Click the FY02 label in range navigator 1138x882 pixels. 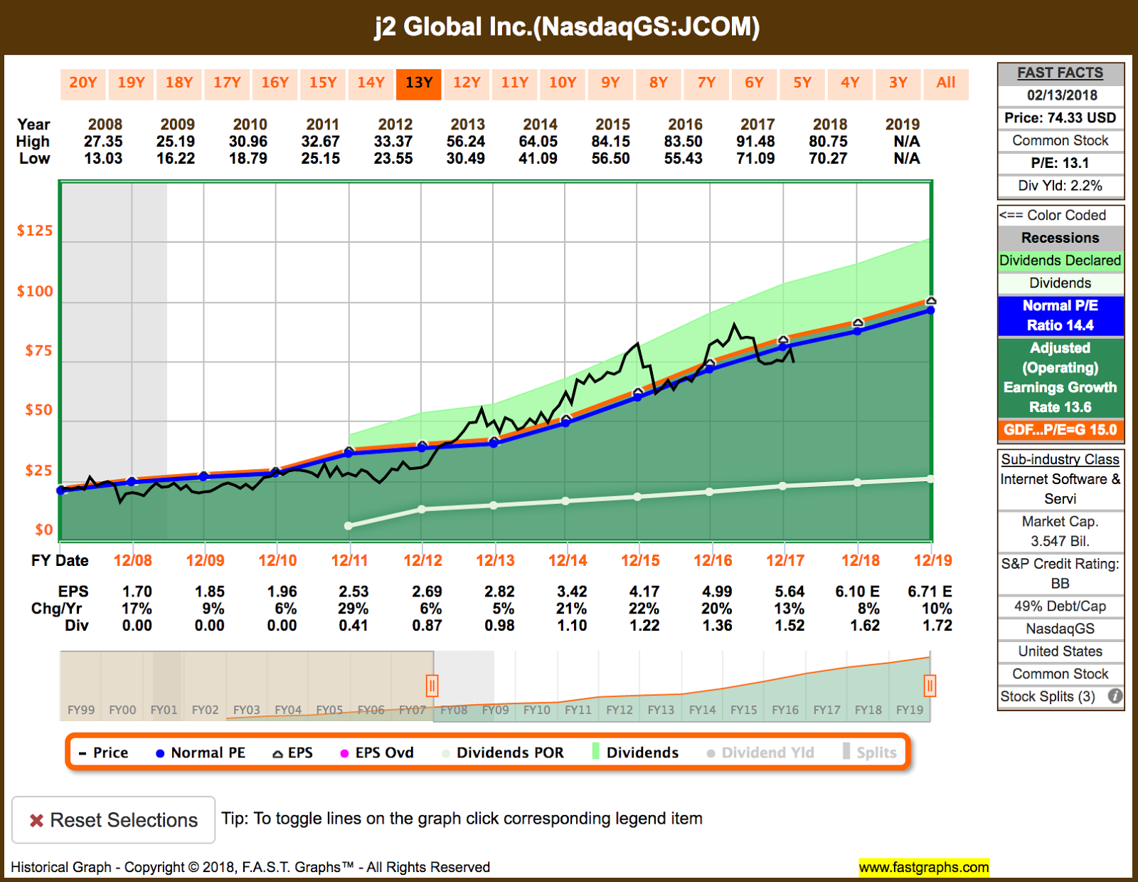(x=206, y=710)
